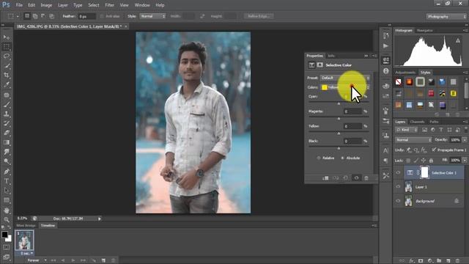Select the Zoom tool in toolbox

coord(7,220)
